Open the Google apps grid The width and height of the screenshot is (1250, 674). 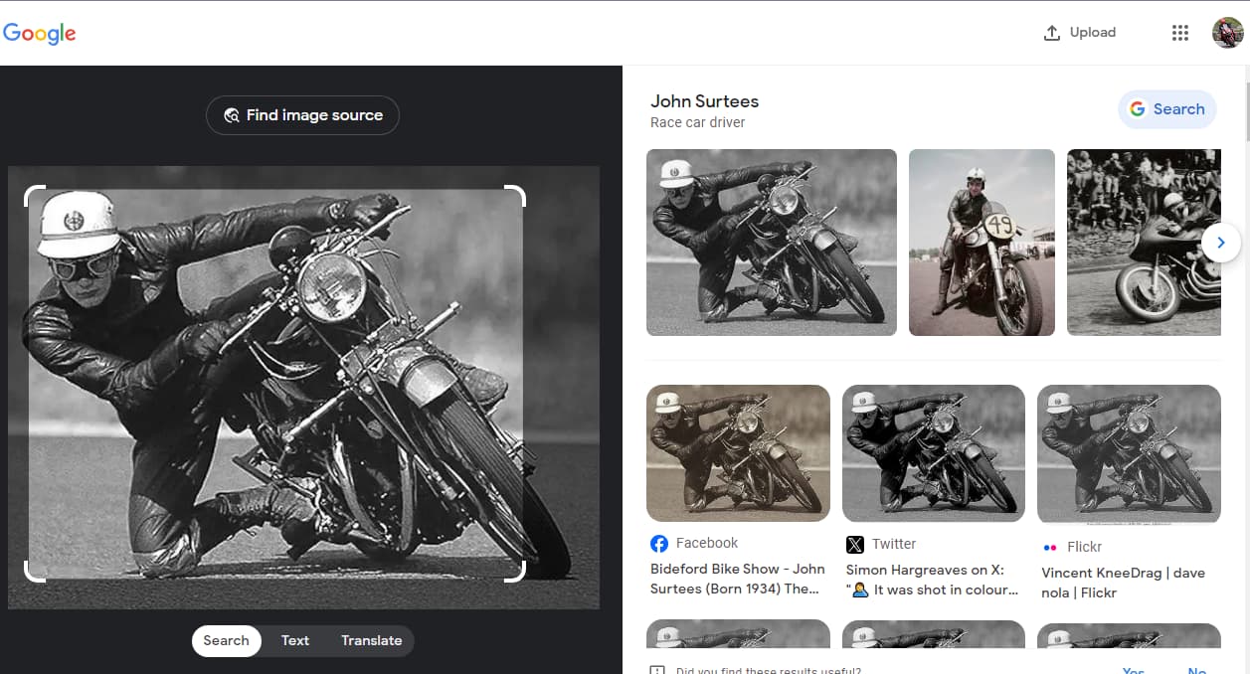click(x=1180, y=33)
